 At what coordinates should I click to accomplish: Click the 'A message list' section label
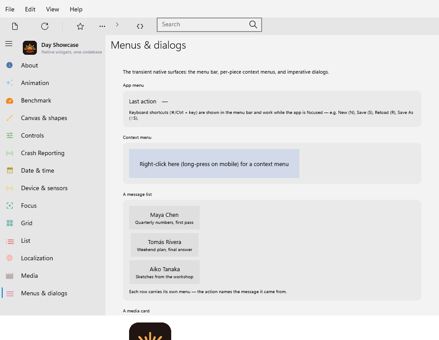[x=137, y=195]
